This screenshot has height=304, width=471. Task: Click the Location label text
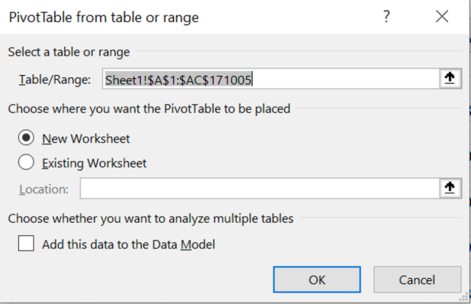(44, 189)
